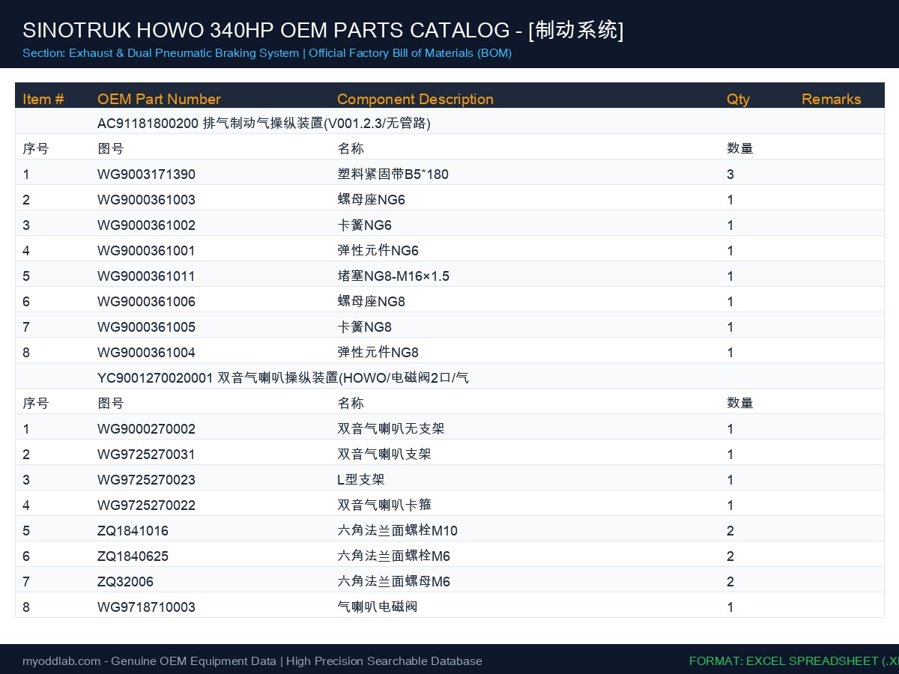This screenshot has width=899, height=674.
Task: Select description 螺母座NG8
Action: (371, 302)
